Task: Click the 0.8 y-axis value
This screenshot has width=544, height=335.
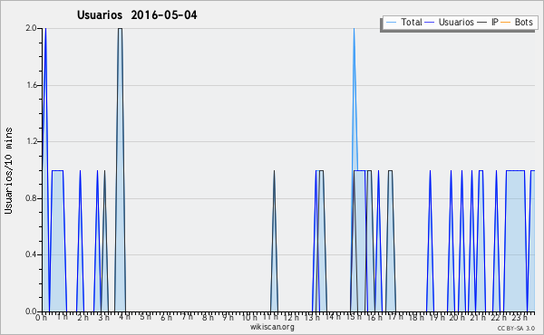Action: point(31,198)
